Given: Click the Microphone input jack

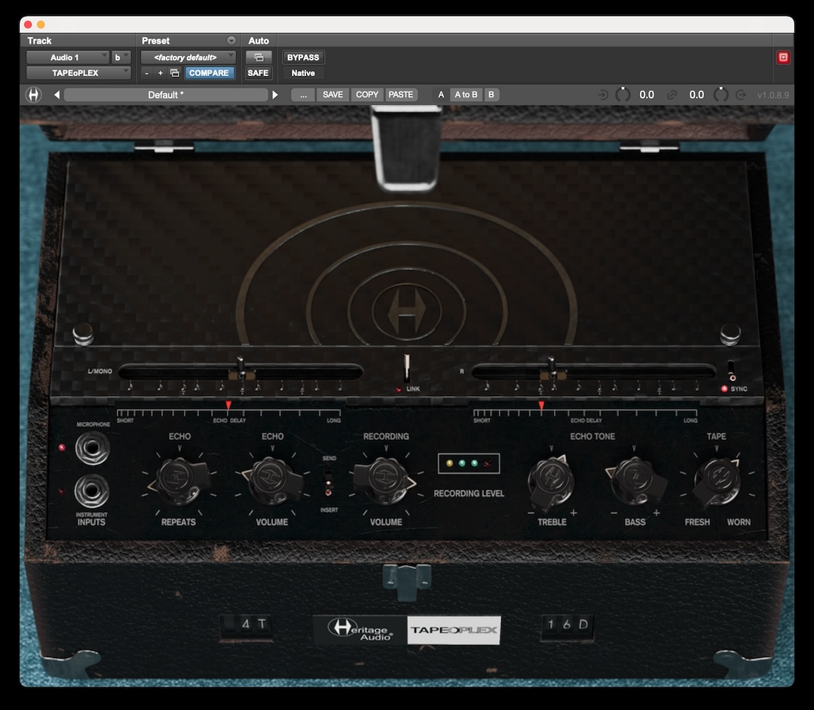Looking at the screenshot, I should click(x=93, y=448).
